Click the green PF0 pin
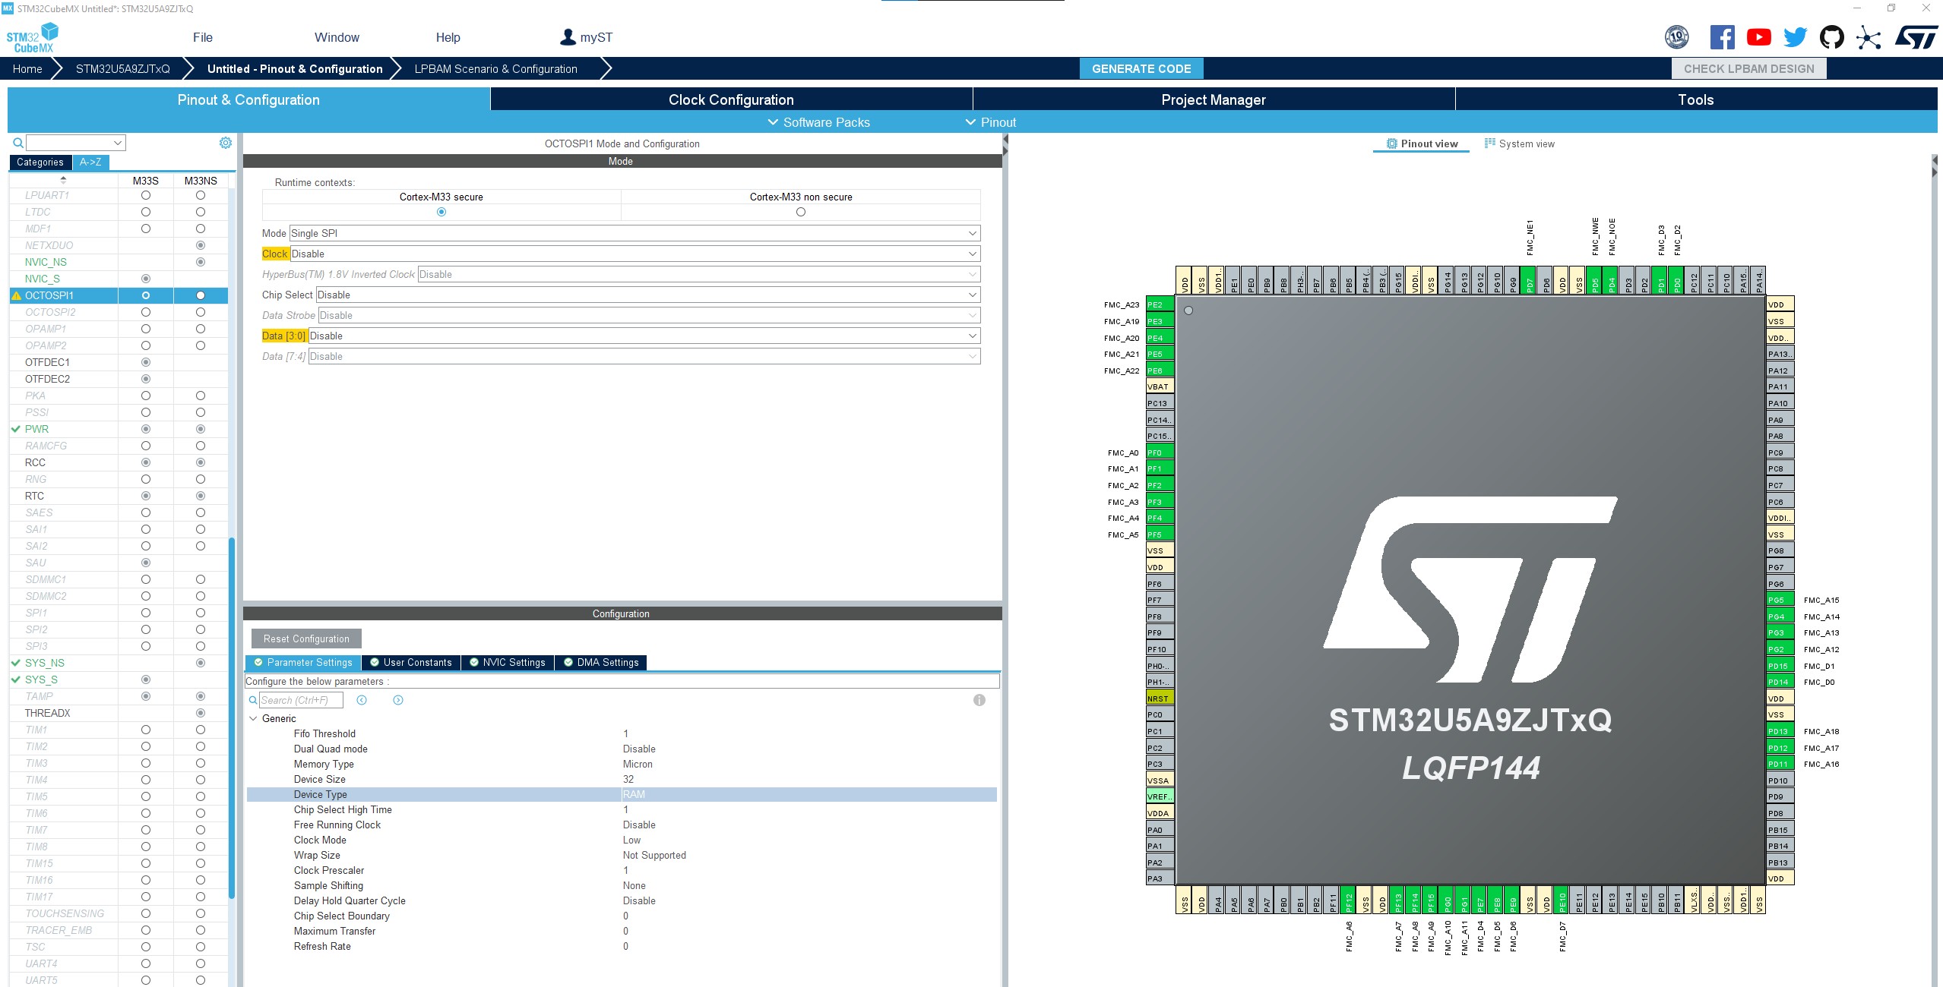This screenshot has width=1943, height=987. pos(1160,453)
